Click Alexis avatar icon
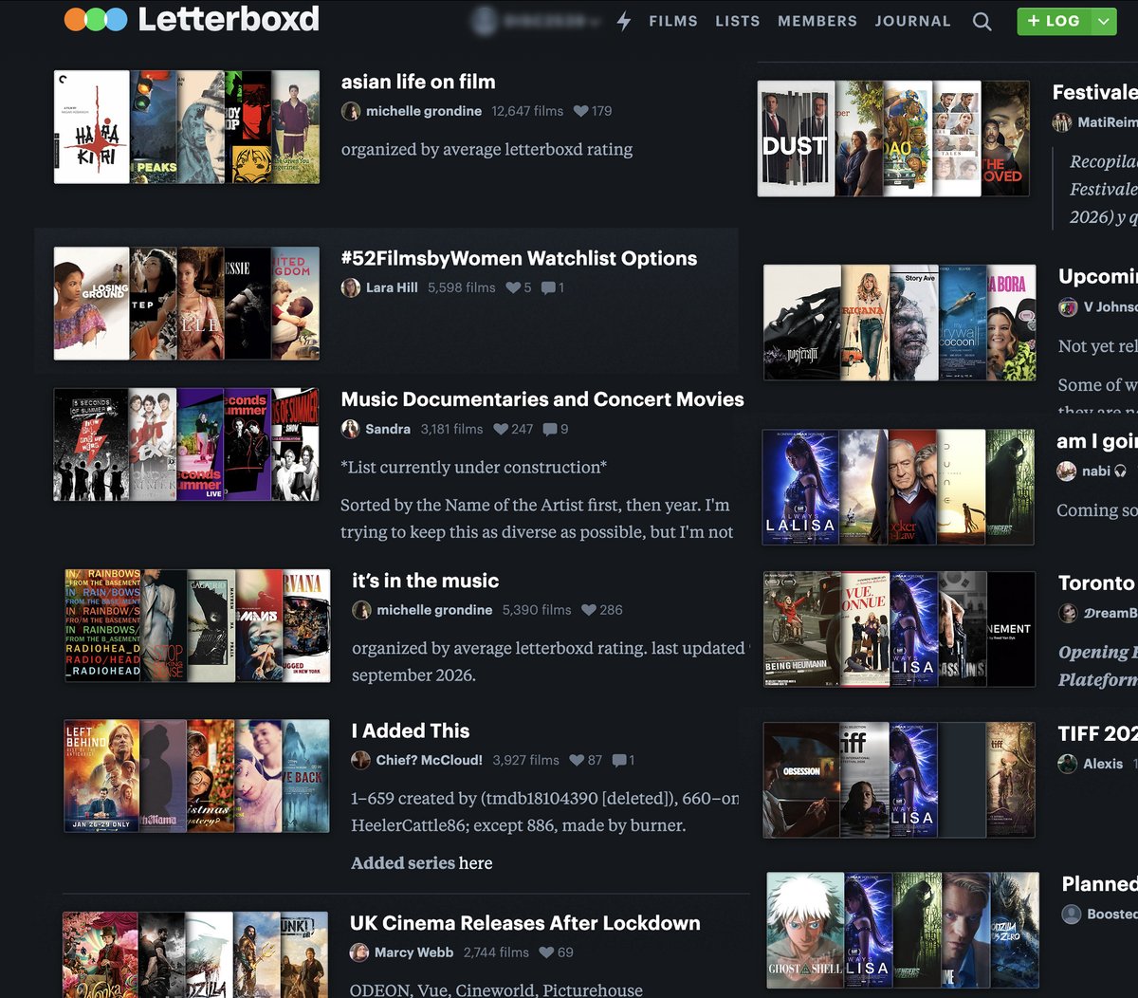Screen dimensions: 1138x998 tap(1068, 764)
